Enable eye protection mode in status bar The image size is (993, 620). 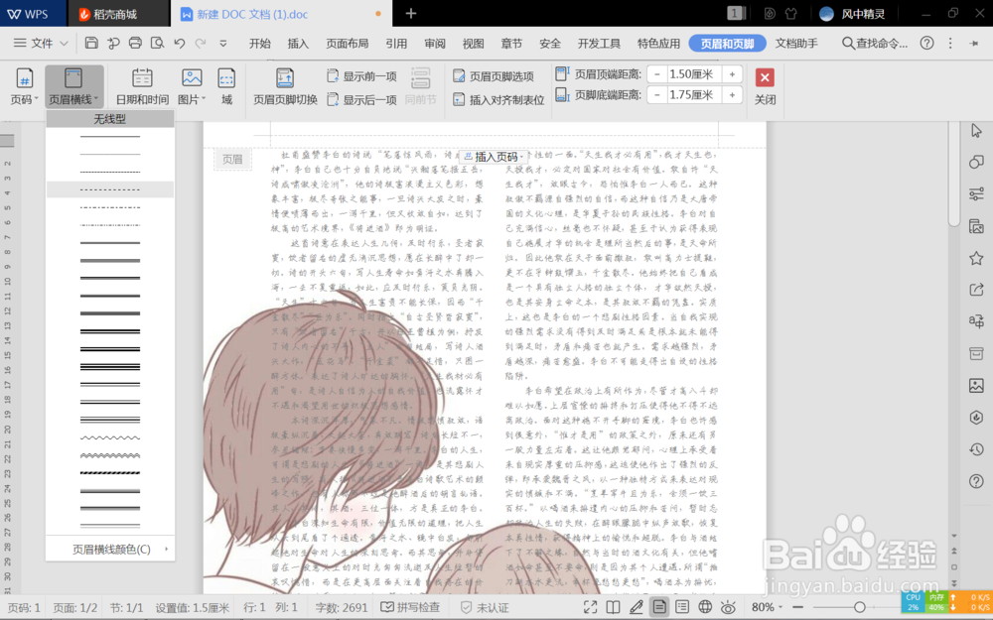click(729, 606)
